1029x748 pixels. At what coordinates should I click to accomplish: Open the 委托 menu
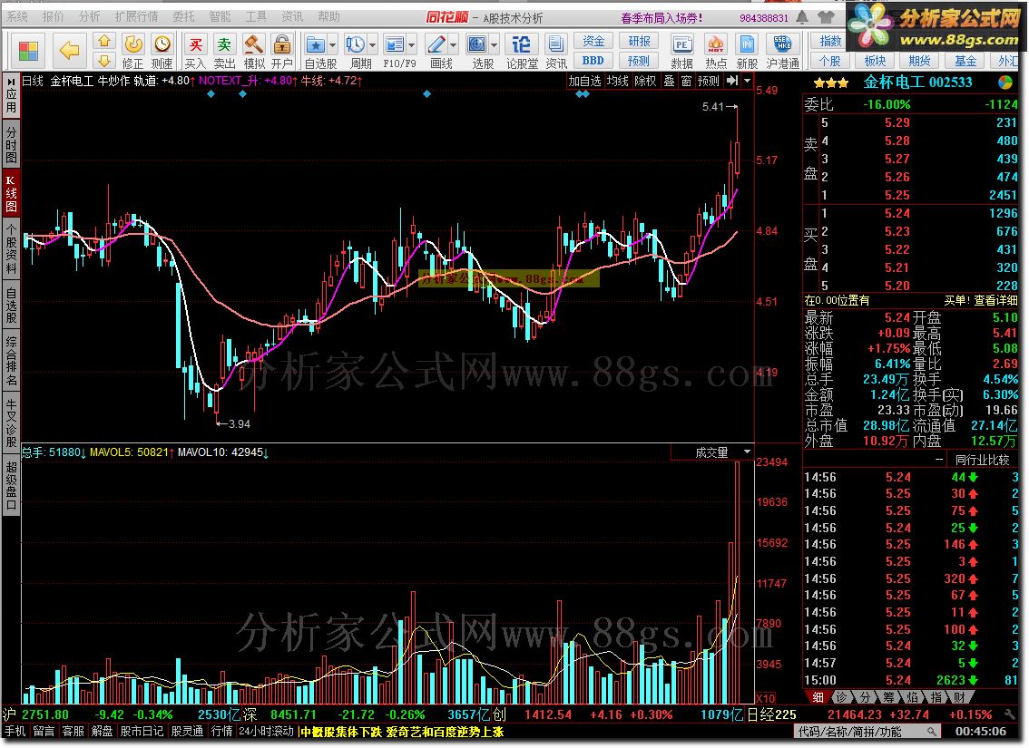click(183, 16)
